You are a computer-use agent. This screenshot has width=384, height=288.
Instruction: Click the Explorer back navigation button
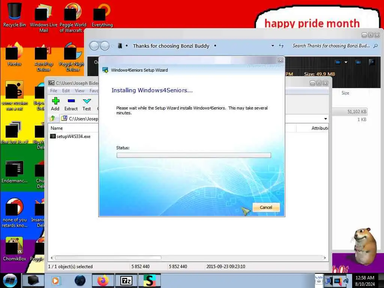[x=94, y=46]
